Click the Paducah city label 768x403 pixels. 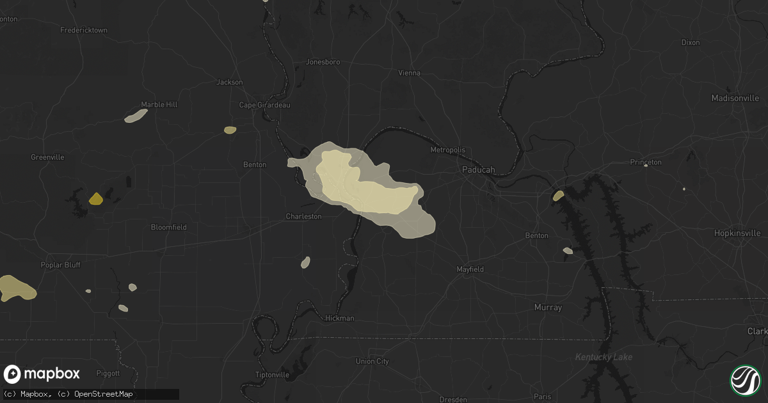(479, 170)
